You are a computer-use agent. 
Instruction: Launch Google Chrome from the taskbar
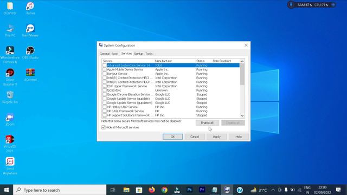(x=164, y=190)
